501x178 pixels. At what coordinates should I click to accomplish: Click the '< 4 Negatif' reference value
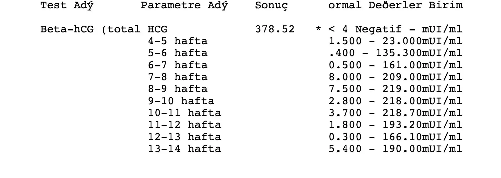coord(365,30)
